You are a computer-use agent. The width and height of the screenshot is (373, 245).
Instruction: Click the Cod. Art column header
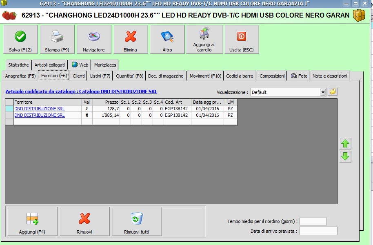tap(178, 102)
